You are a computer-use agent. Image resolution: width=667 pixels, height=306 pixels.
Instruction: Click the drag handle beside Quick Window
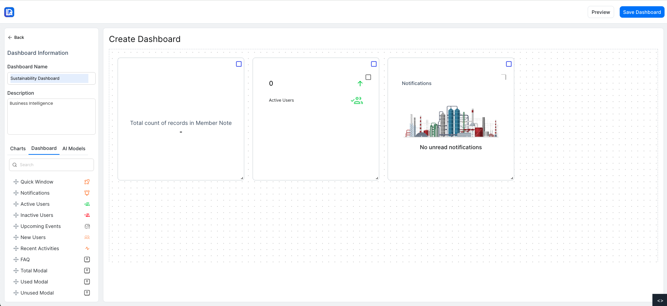click(x=16, y=182)
